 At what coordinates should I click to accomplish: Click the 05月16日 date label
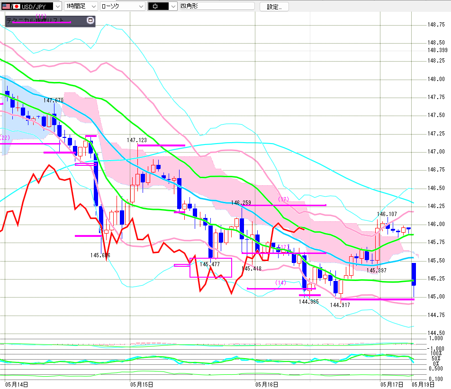pos(267,385)
